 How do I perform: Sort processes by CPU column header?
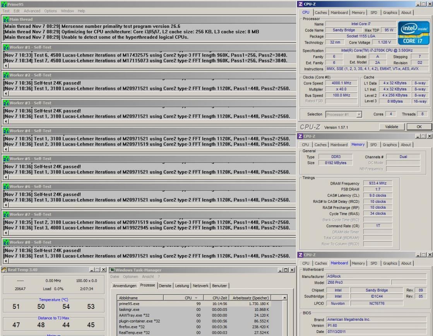[x=183, y=298]
